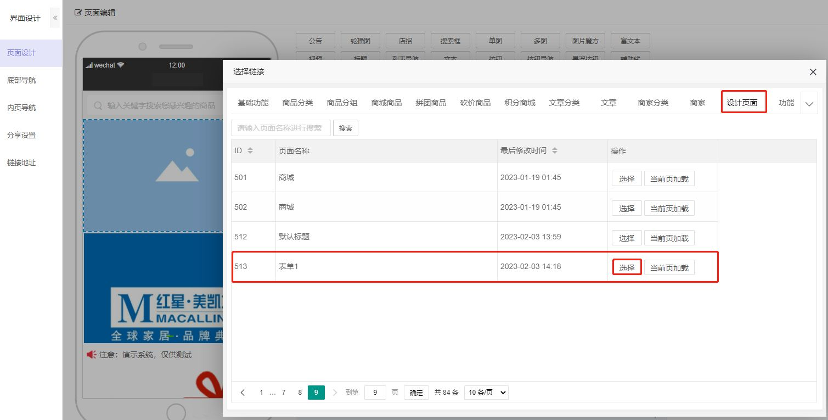Switch to the 设计页面 tab
Image resolution: width=828 pixels, height=420 pixels.
pos(742,103)
